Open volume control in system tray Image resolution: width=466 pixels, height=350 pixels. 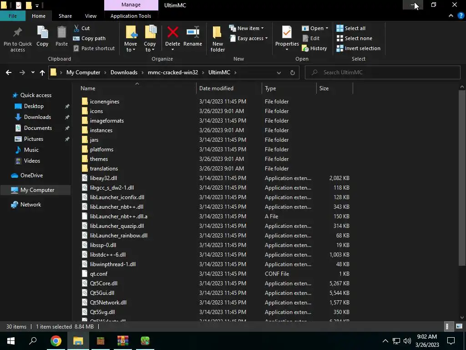click(407, 341)
